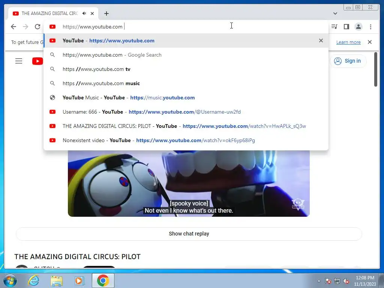This screenshot has width=384, height=288.
Task: Click the Chrome taskbar button
Action: [x=103, y=280]
